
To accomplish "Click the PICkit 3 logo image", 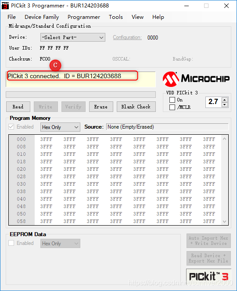I will pyautogui.click(x=208, y=276).
